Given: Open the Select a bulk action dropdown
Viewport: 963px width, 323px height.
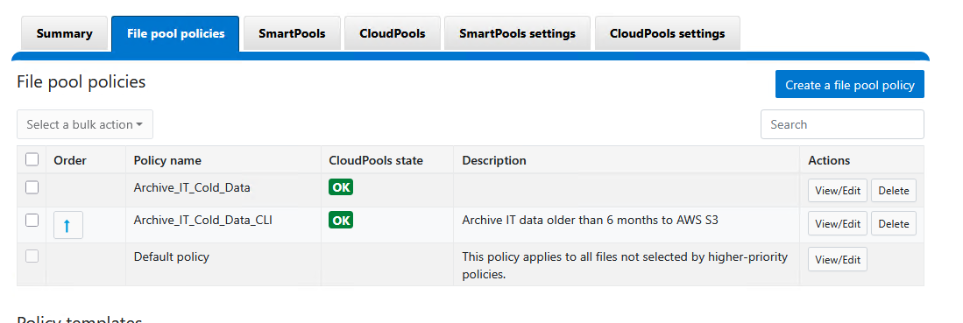Looking at the screenshot, I should (85, 124).
